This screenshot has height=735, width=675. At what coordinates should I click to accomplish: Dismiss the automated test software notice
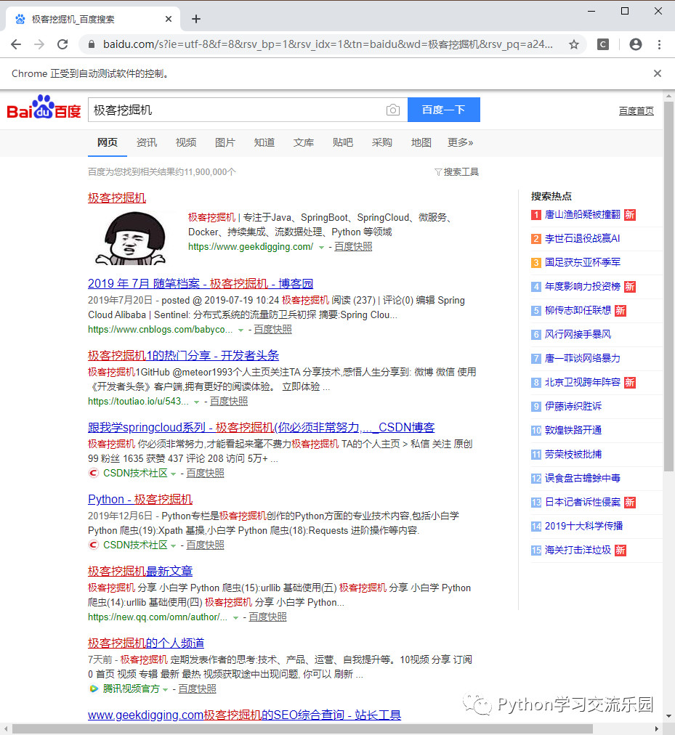657,73
